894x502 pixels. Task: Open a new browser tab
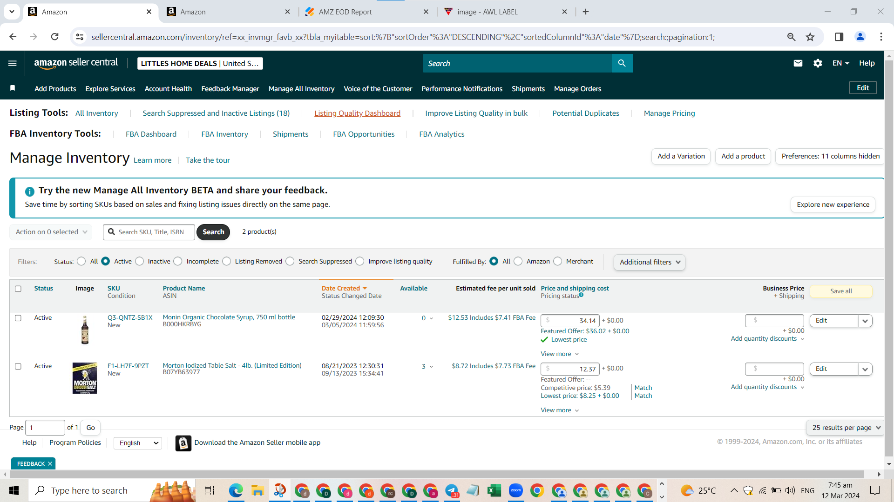[586, 12]
